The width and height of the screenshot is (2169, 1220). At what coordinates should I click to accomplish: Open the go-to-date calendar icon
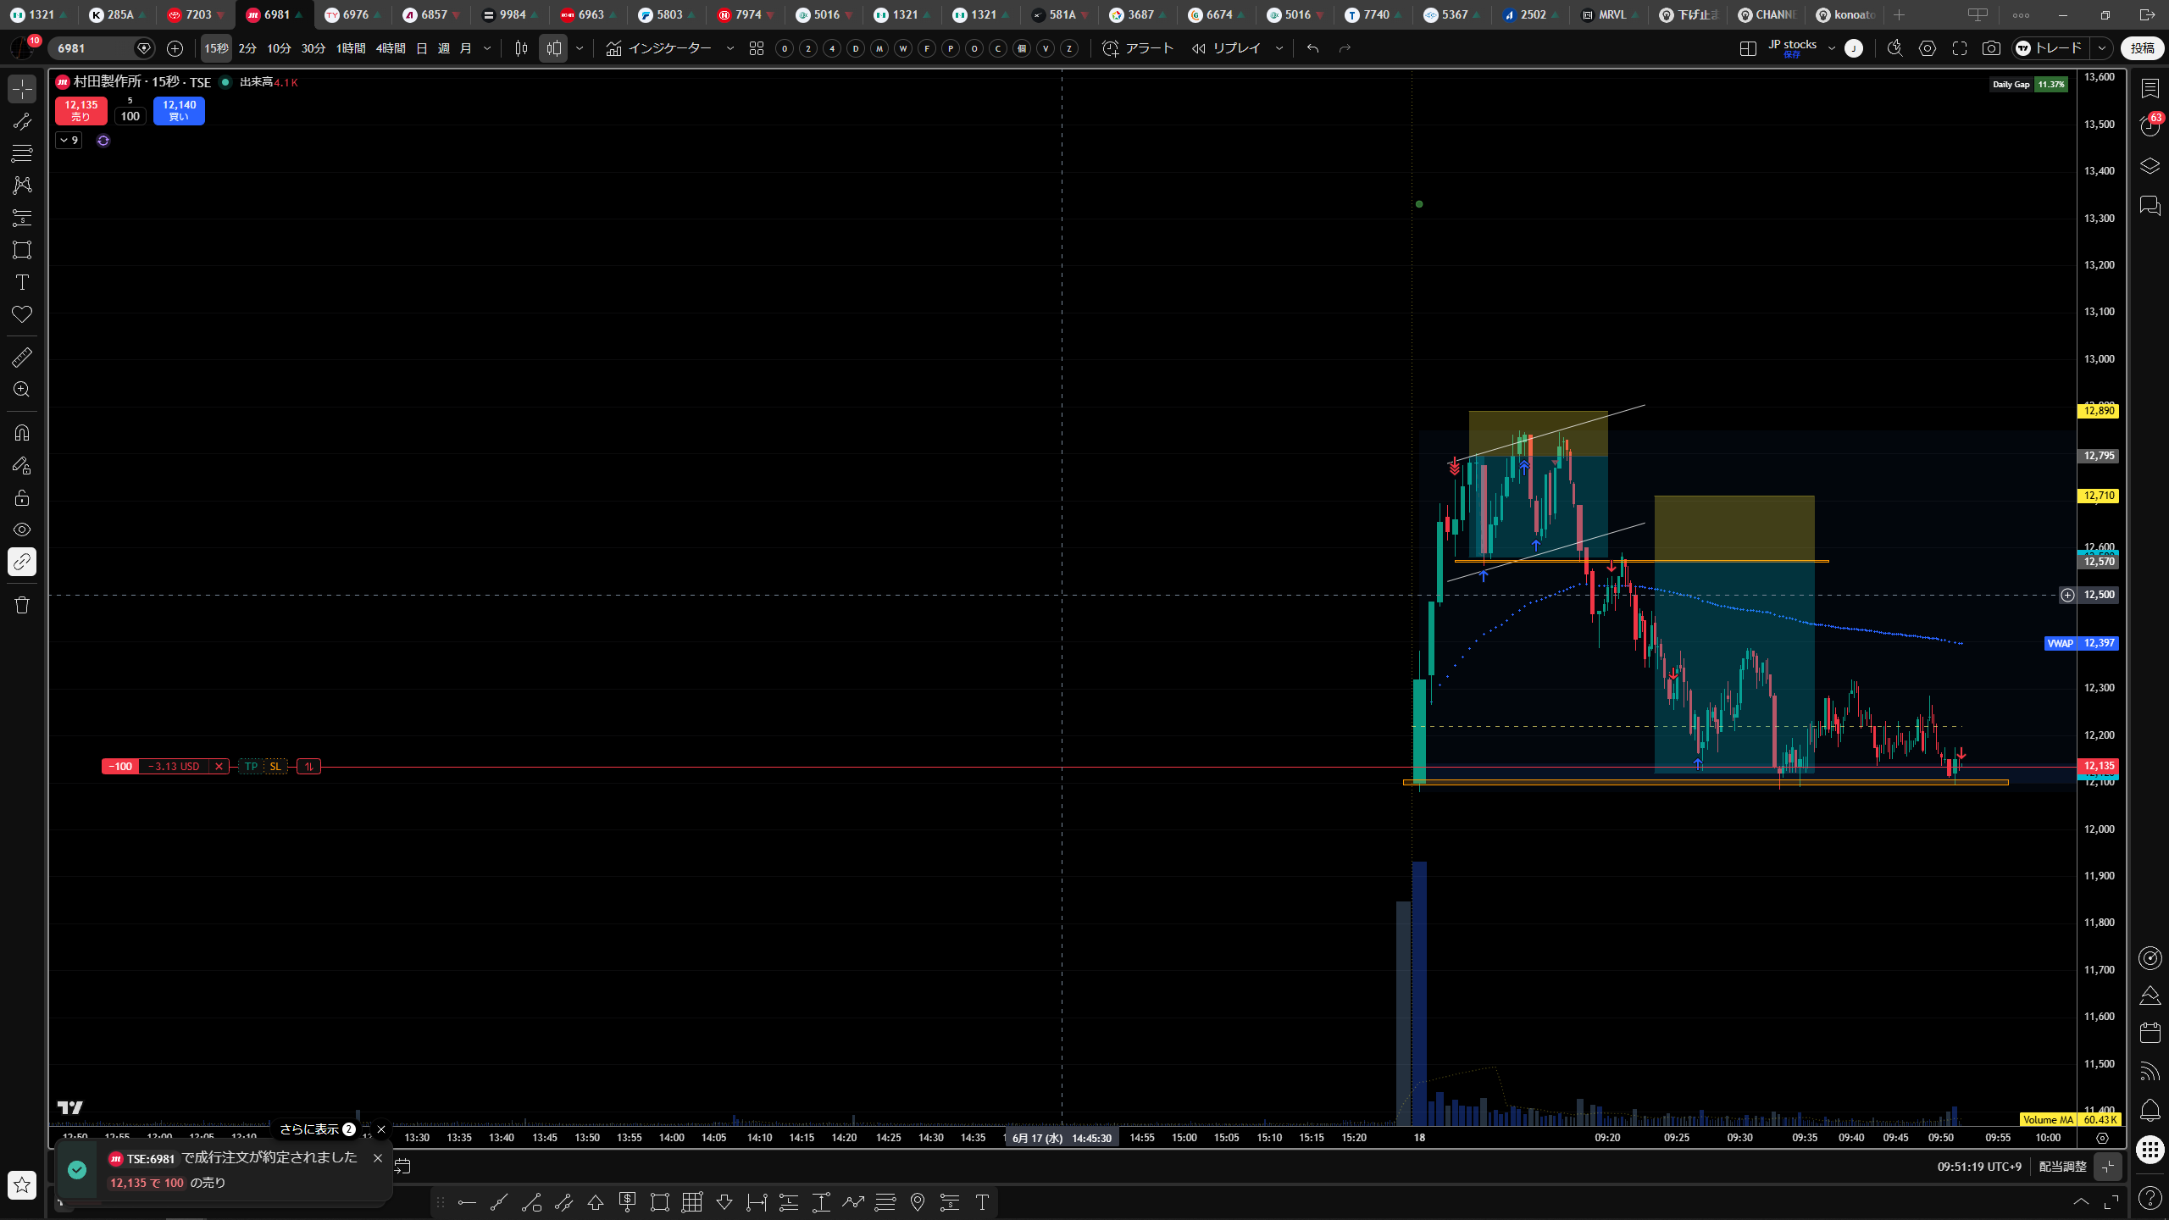pos(403,1167)
